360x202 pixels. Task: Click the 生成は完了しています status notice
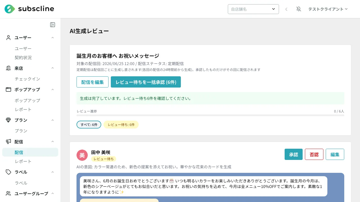click(210, 98)
